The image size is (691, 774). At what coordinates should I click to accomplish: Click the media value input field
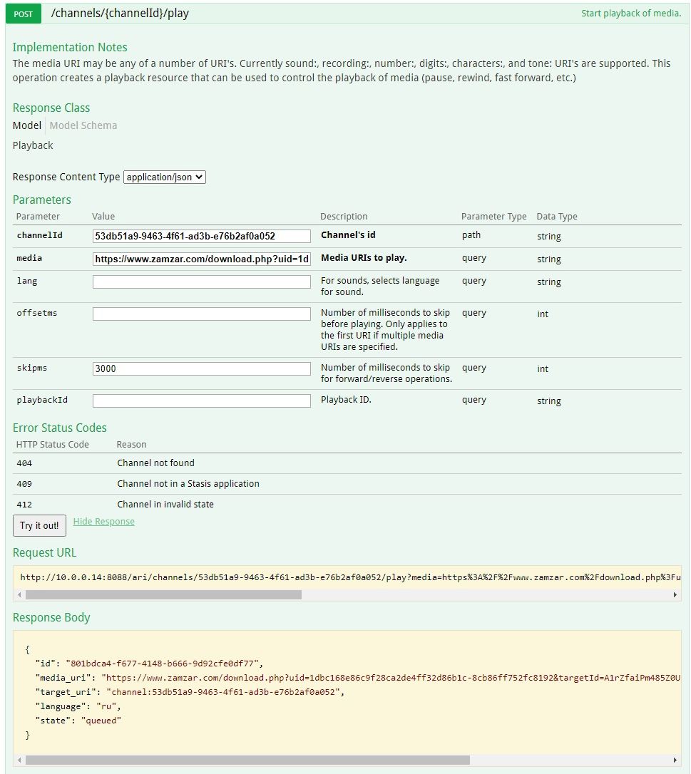click(202, 259)
